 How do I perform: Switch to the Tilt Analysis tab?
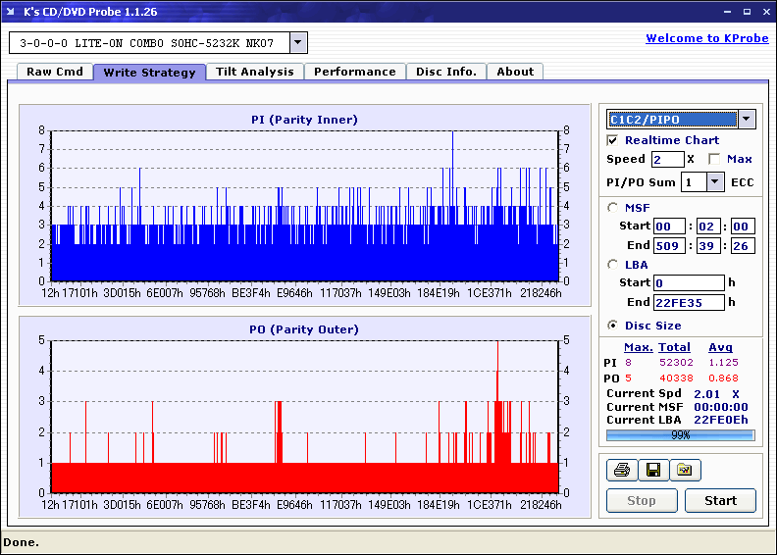pyautogui.click(x=255, y=72)
